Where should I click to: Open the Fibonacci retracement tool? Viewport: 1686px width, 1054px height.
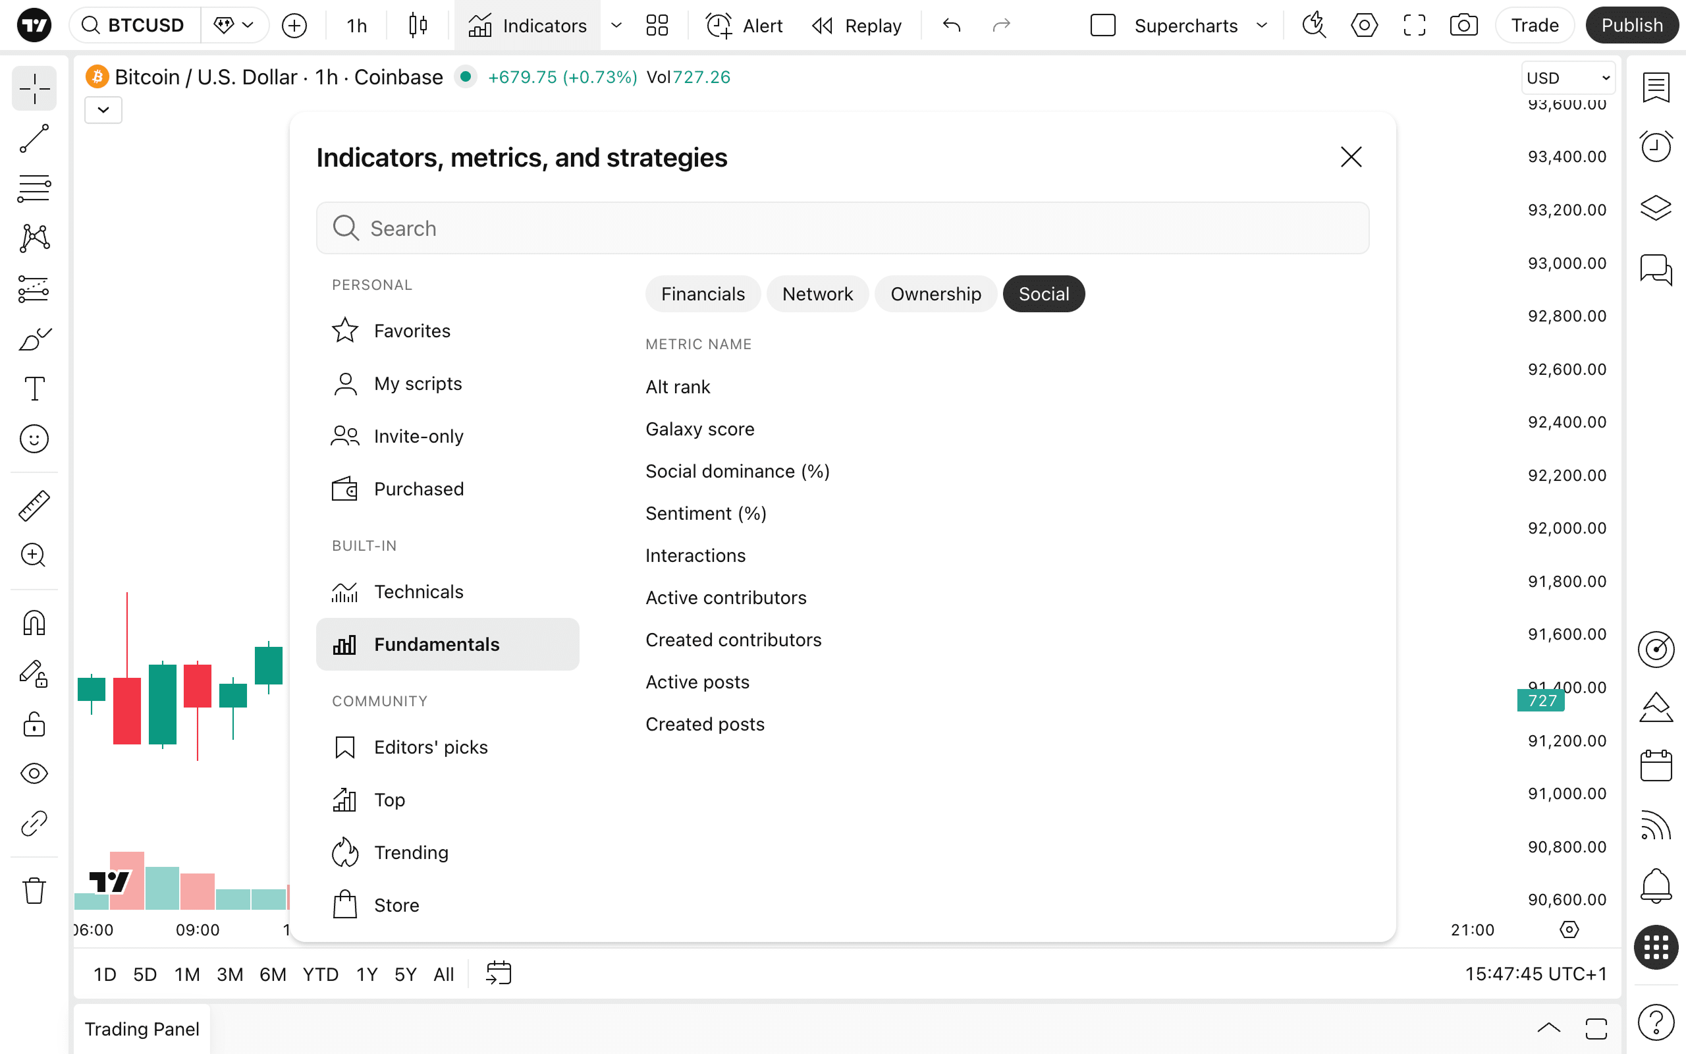click(x=34, y=189)
